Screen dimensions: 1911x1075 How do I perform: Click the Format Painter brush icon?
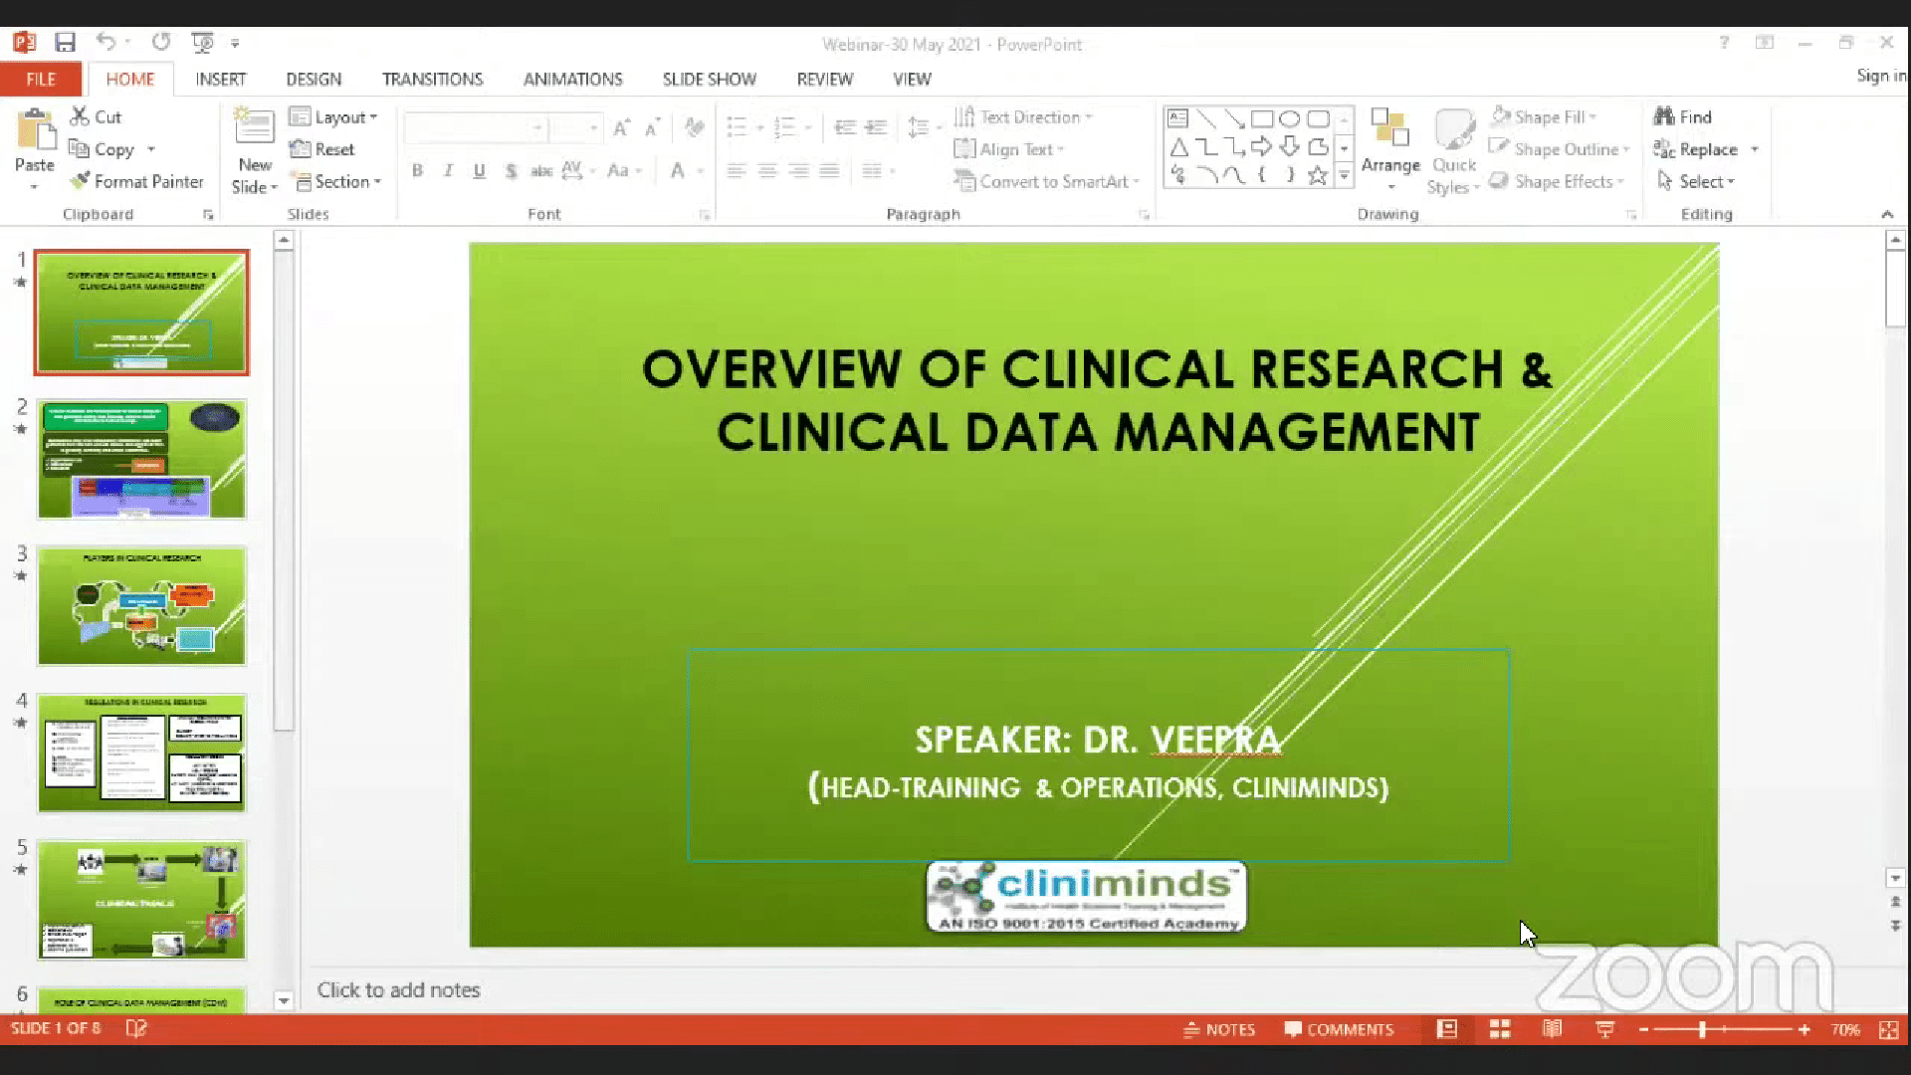click(80, 181)
